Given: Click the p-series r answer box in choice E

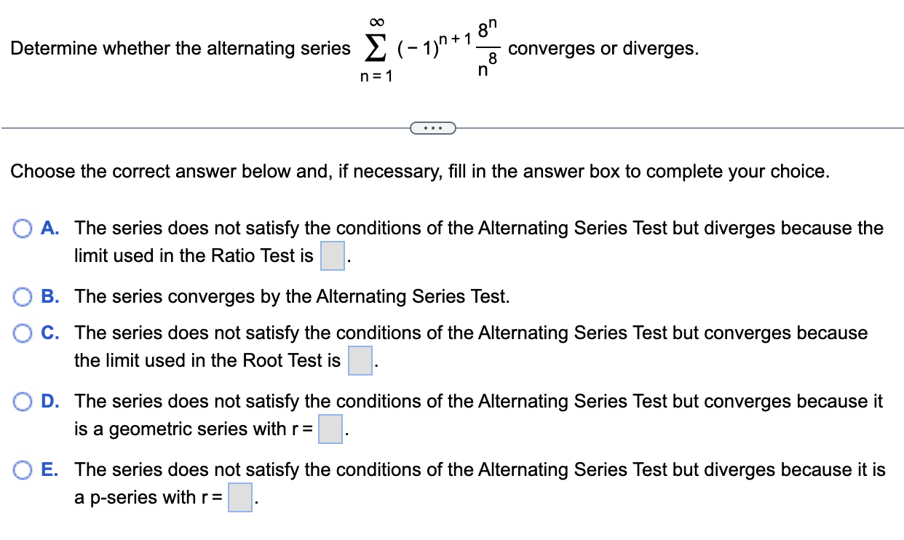Looking at the screenshot, I should tap(240, 499).
